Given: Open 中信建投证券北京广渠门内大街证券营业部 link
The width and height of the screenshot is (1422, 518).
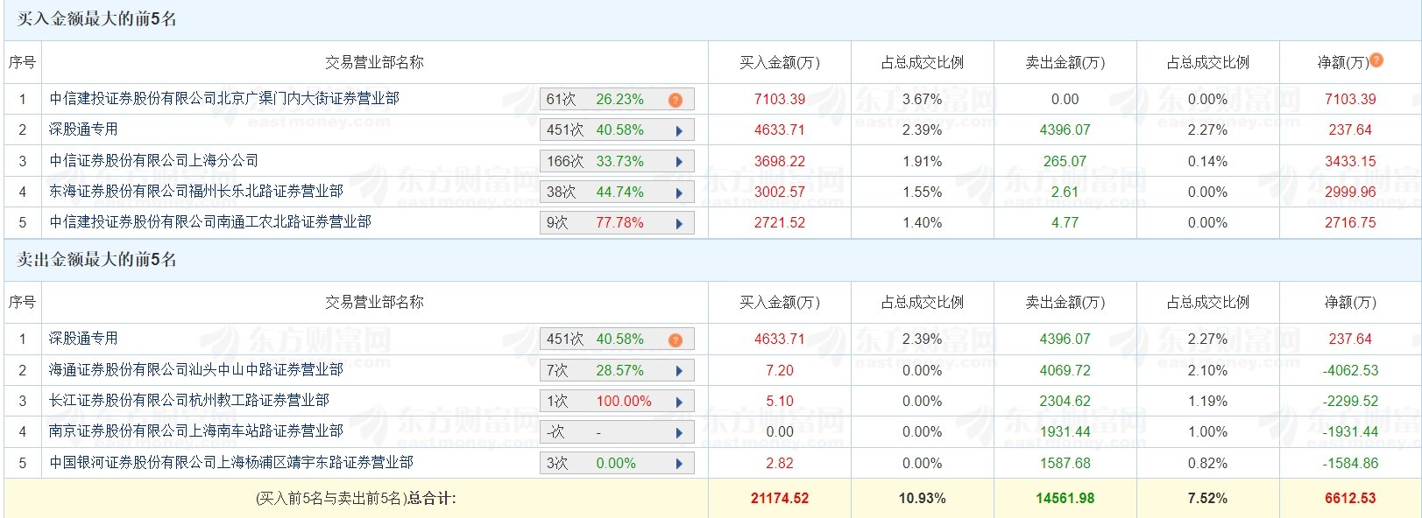Looking at the screenshot, I should pyautogui.click(x=224, y=99).
